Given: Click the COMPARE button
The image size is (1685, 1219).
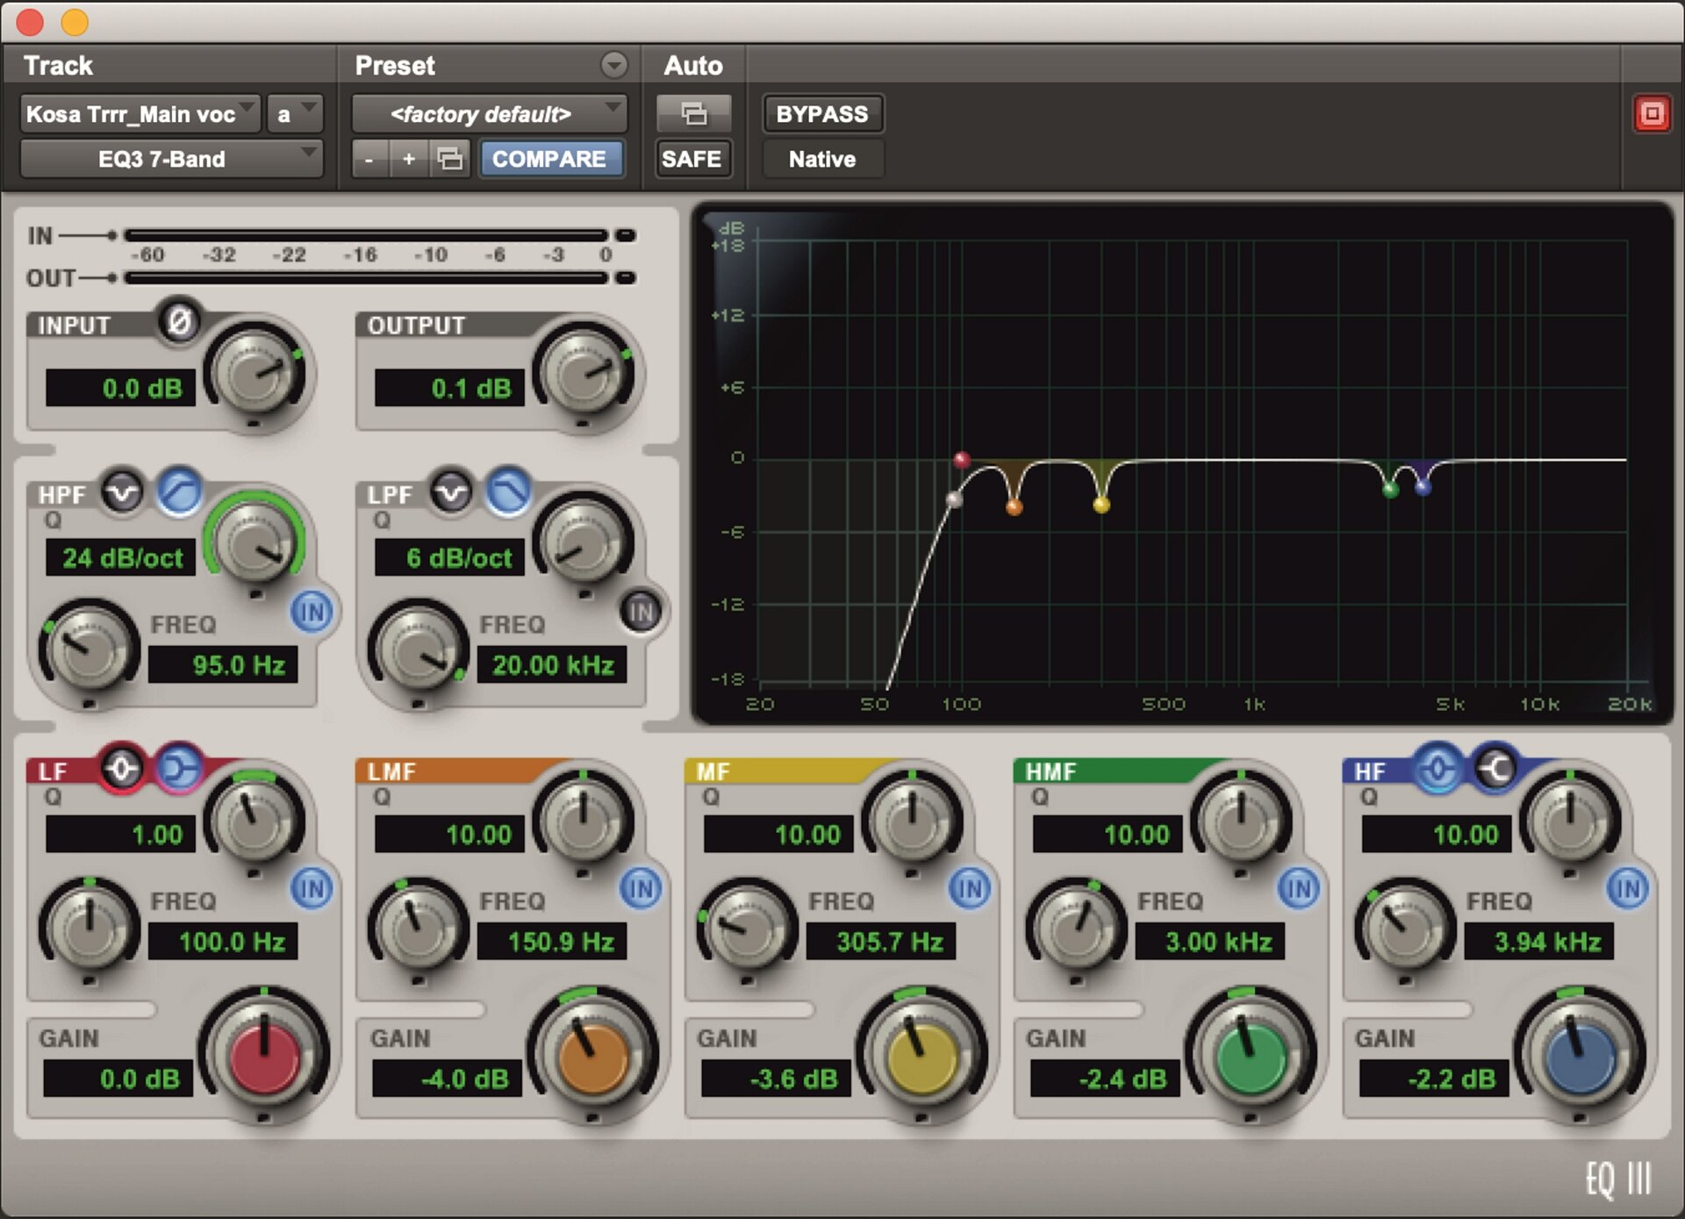Looking at the screenshot, I should 549,159.
